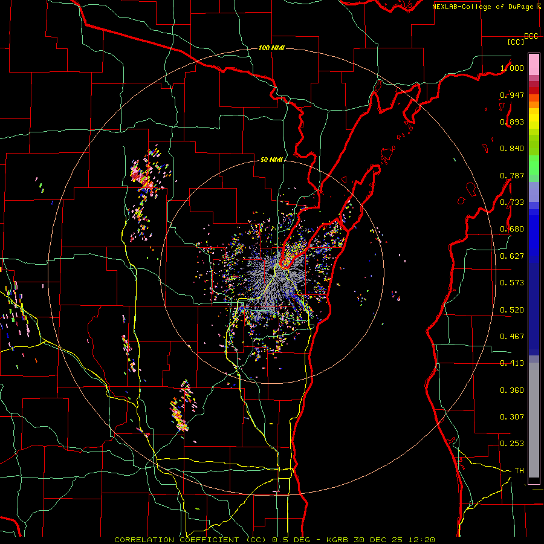Viewport: 544px width, 544px height.
Task: Select the 0.787 legend value
Action: pos(512,175)
